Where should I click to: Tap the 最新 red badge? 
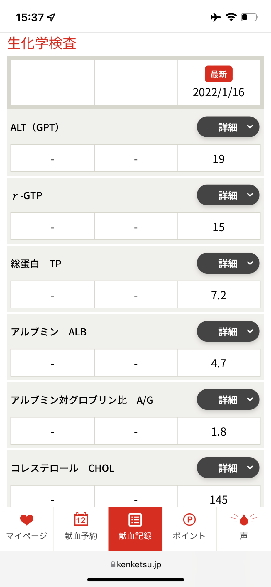[x=219, y=74]
